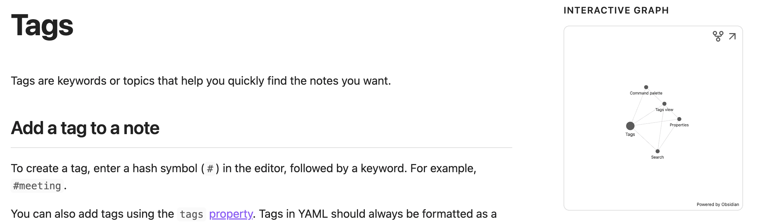
Task: Click the "Properties" graph label text
Action: point(679,125)
